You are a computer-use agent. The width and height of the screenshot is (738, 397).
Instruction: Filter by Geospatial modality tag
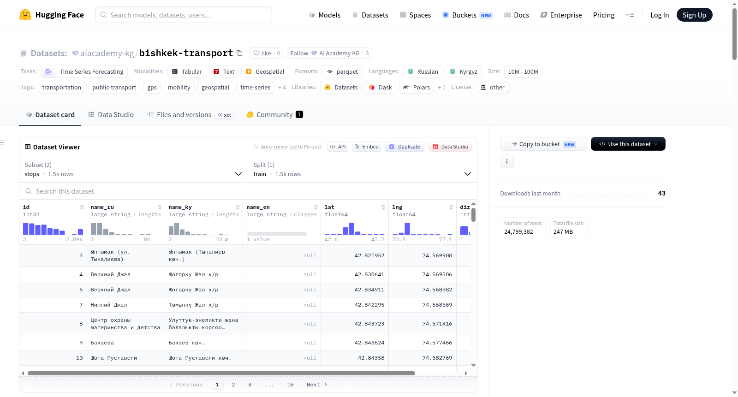point(265,71)
